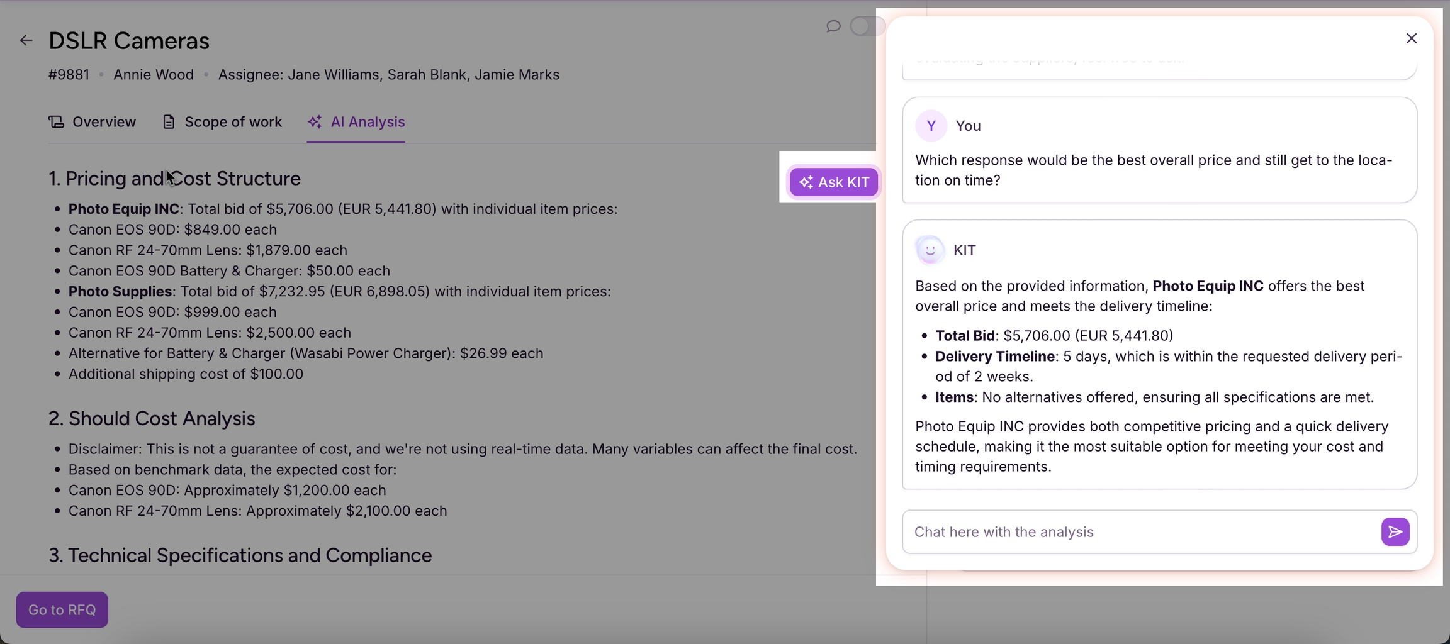
Task: Click the Should Cost Analysis heading
Action: coord(152,419)
